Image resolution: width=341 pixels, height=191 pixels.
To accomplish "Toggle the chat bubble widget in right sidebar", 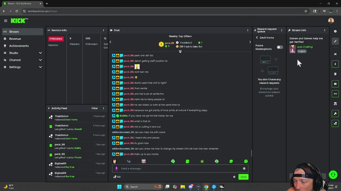I will 335,84.
